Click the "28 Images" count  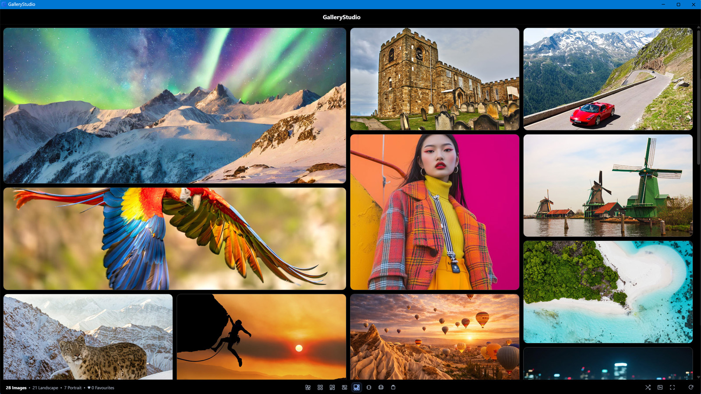click(x=16, y=388)
